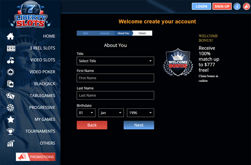
Task: Open the PROMOTIONS banner button
Action: (35, 157)
